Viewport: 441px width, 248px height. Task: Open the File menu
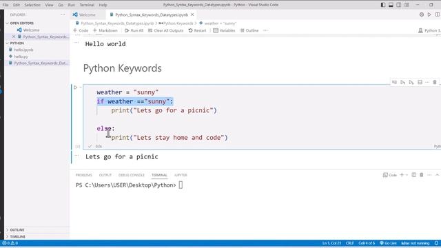[x=6, y=5]
